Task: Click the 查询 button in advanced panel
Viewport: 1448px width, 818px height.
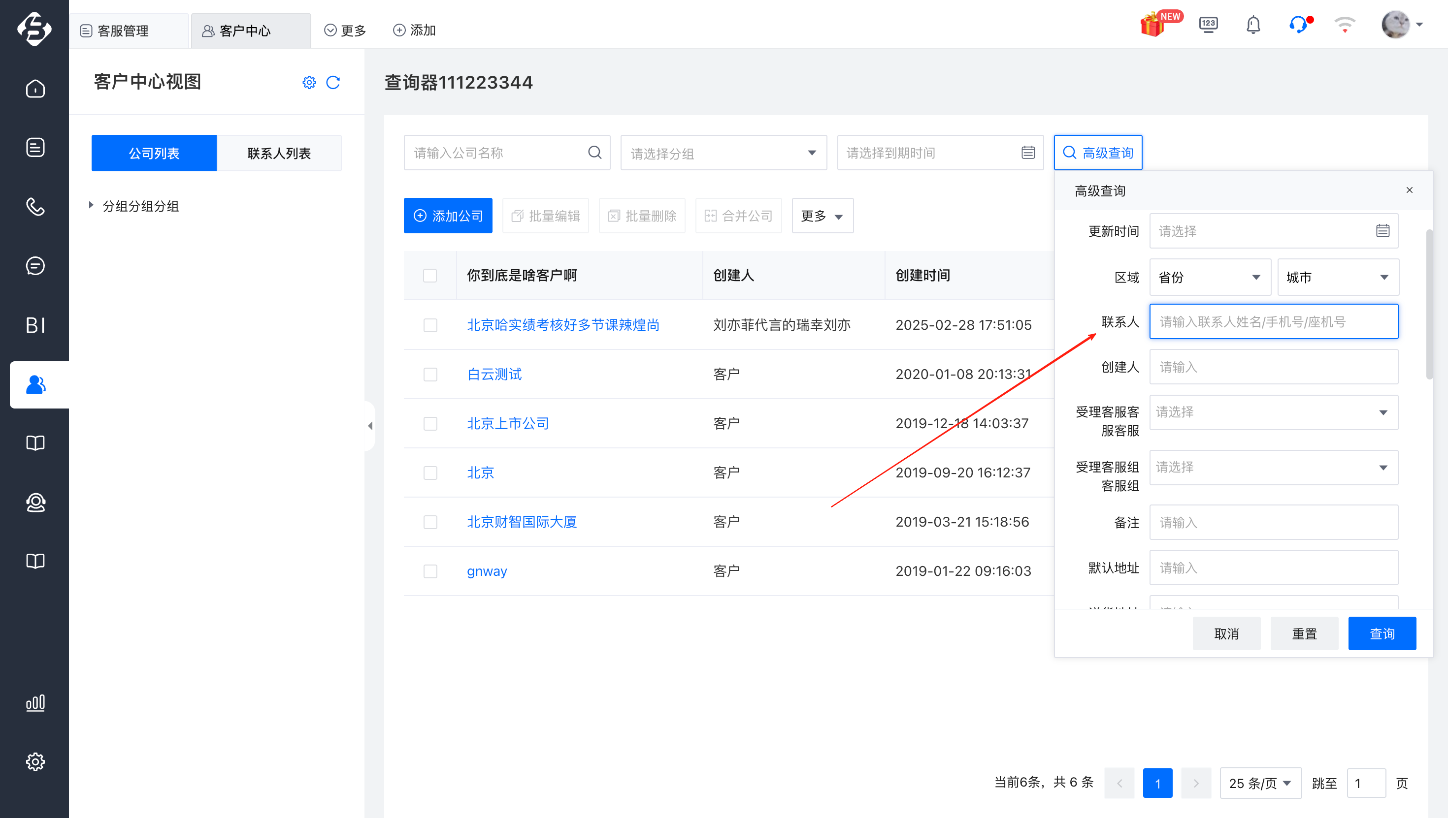Action: click(1382, 633)
